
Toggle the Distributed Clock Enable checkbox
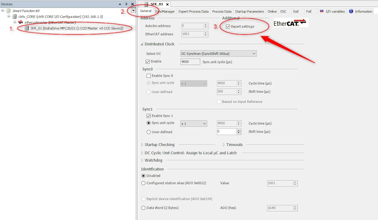[148, 62]
